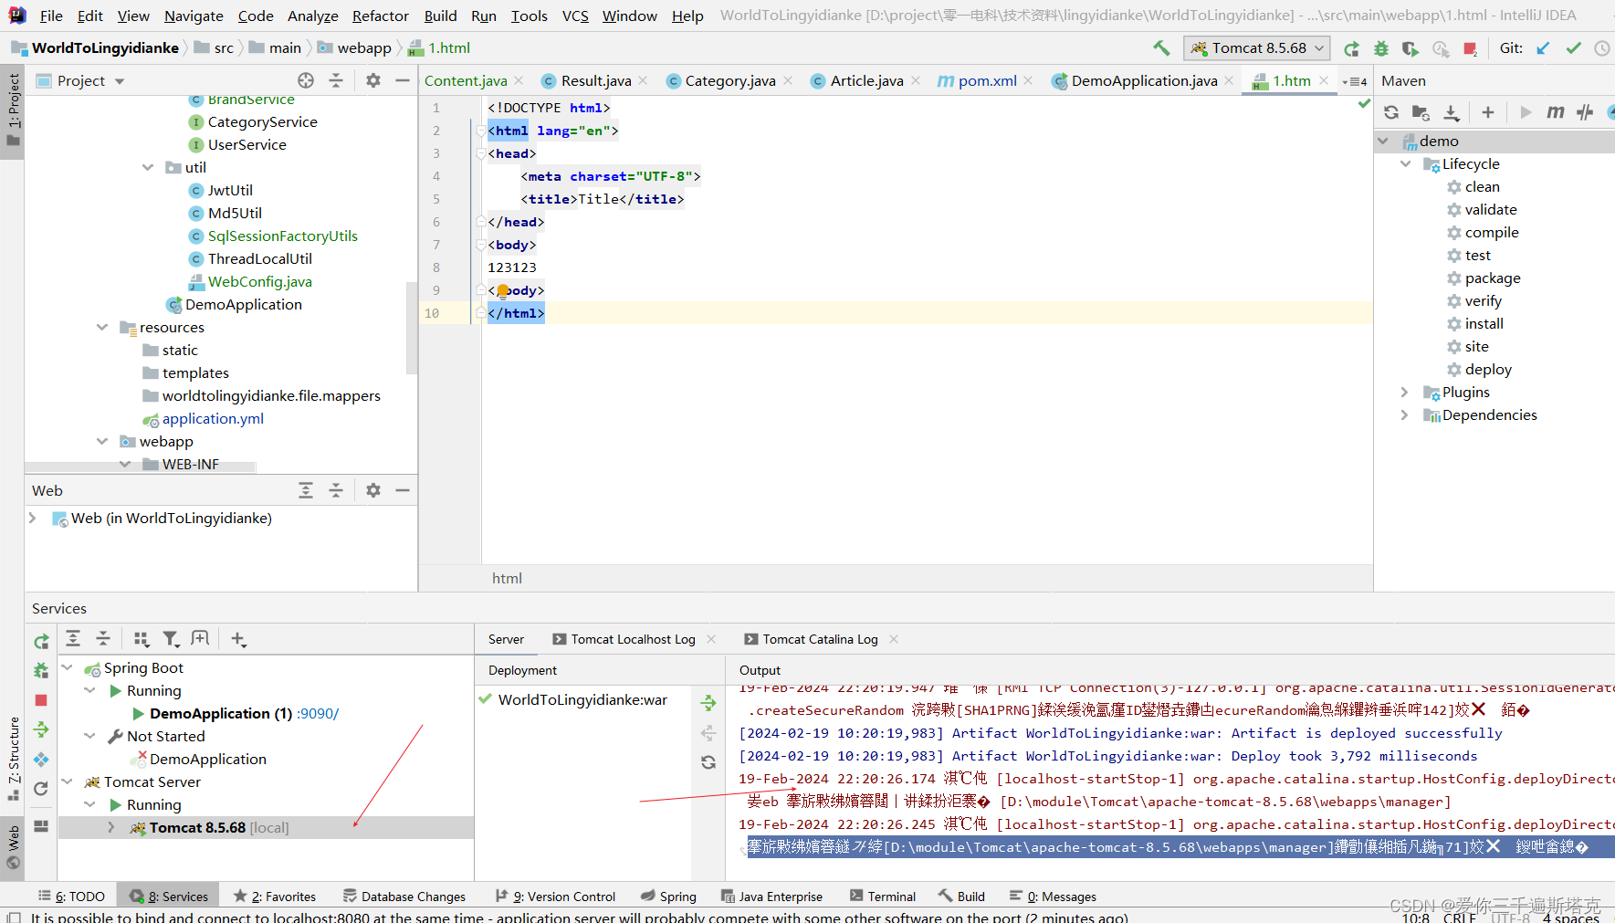
Task: Download sources in the Maven toolbar
Action: pos(1452,112)
